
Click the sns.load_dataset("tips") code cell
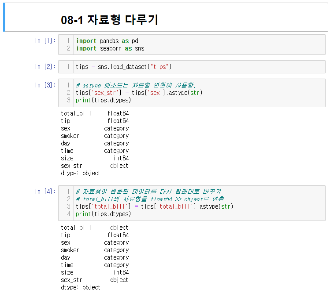click(192, 67)
